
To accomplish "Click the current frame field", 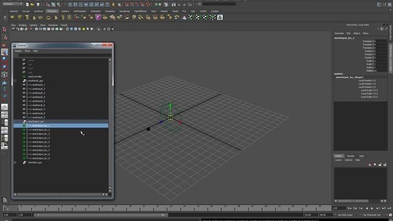I will coord(338,208).
